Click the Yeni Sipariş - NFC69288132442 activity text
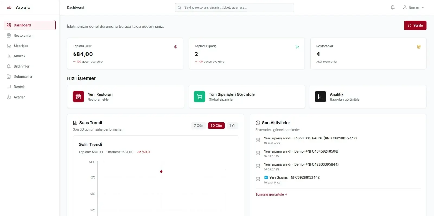The image size is (434, 216). tap(294, 177)
